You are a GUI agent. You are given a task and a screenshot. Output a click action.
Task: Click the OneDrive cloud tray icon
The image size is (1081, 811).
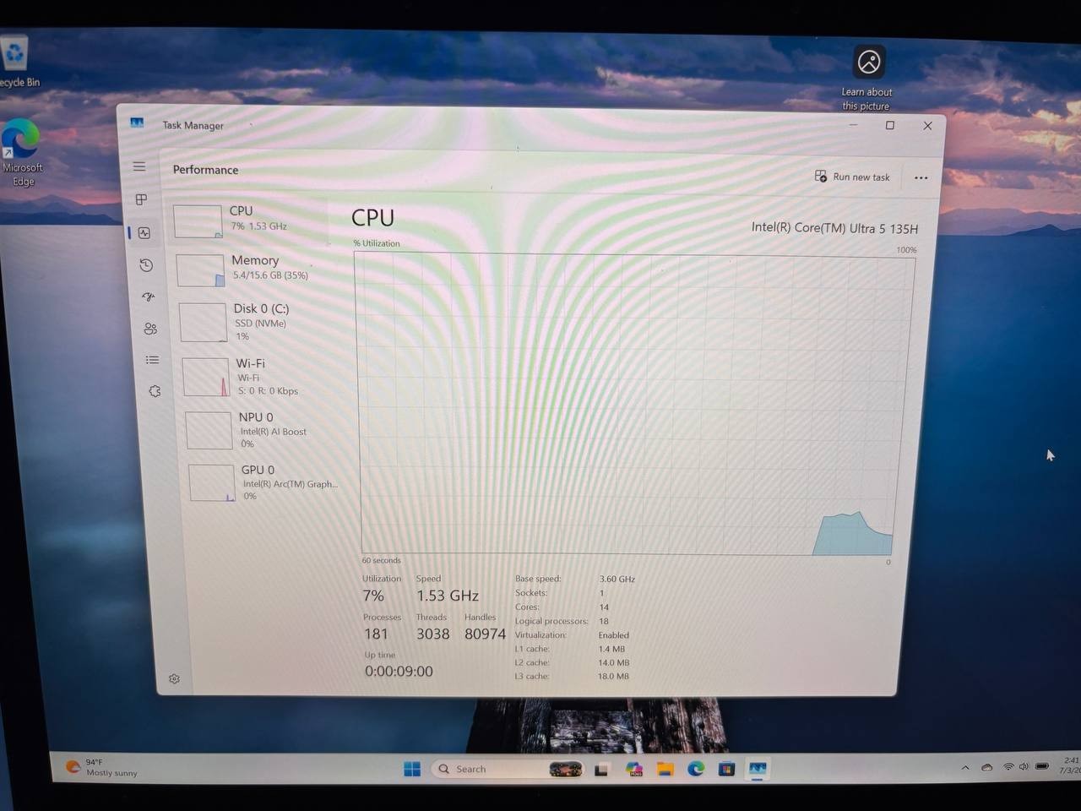tap(986, 767)
